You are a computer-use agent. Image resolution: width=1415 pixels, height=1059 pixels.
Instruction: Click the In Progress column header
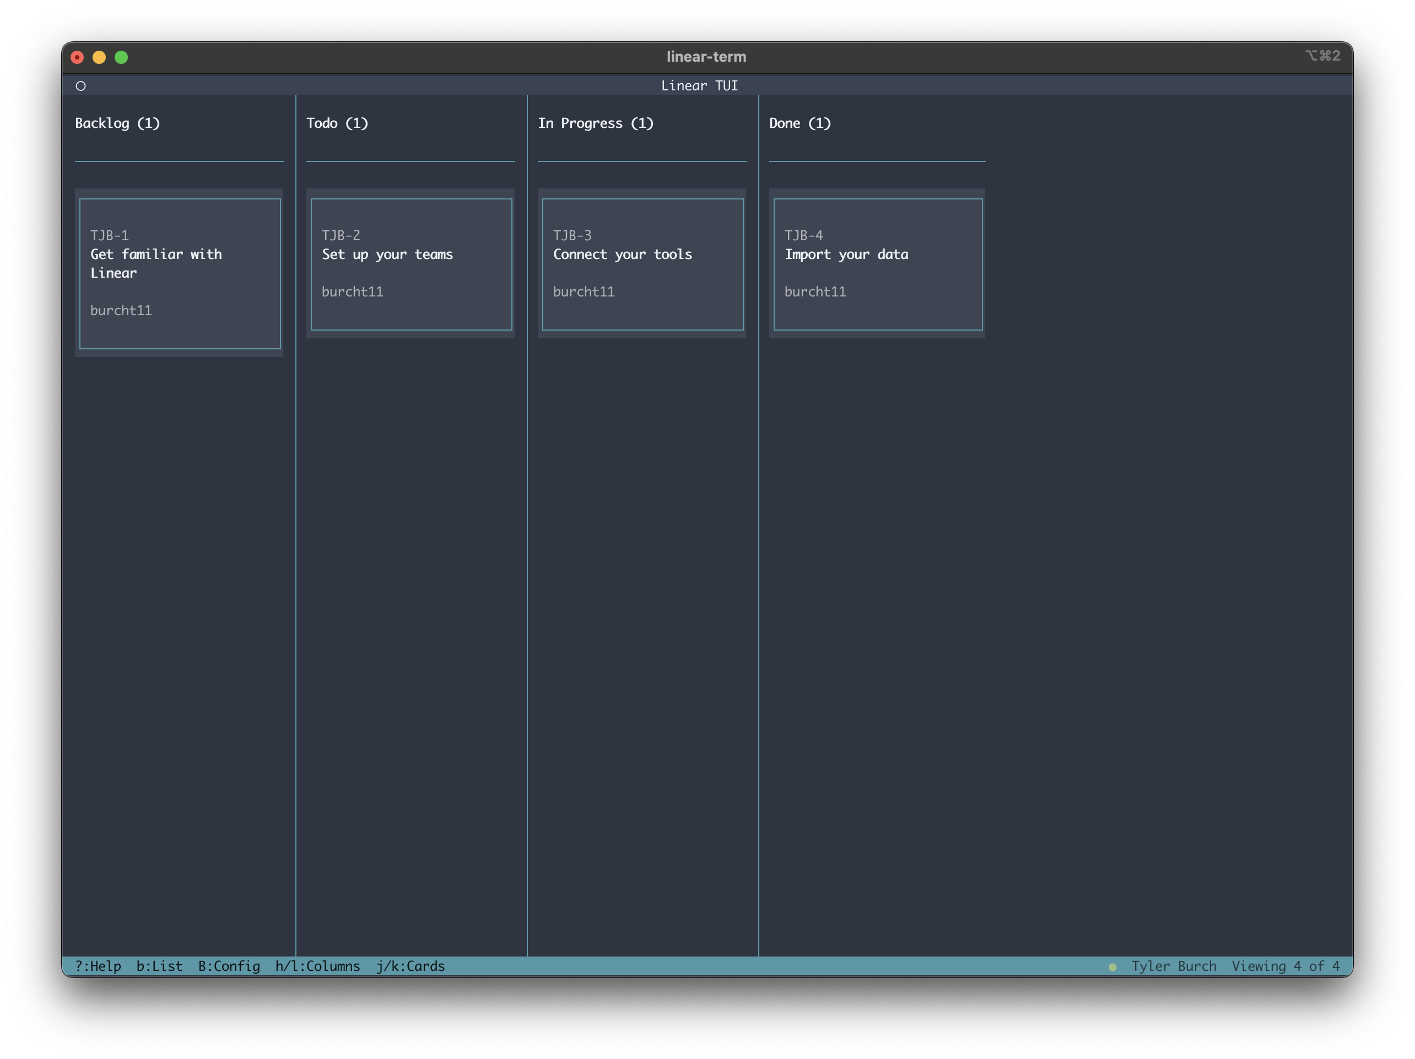tap(596, 123)
